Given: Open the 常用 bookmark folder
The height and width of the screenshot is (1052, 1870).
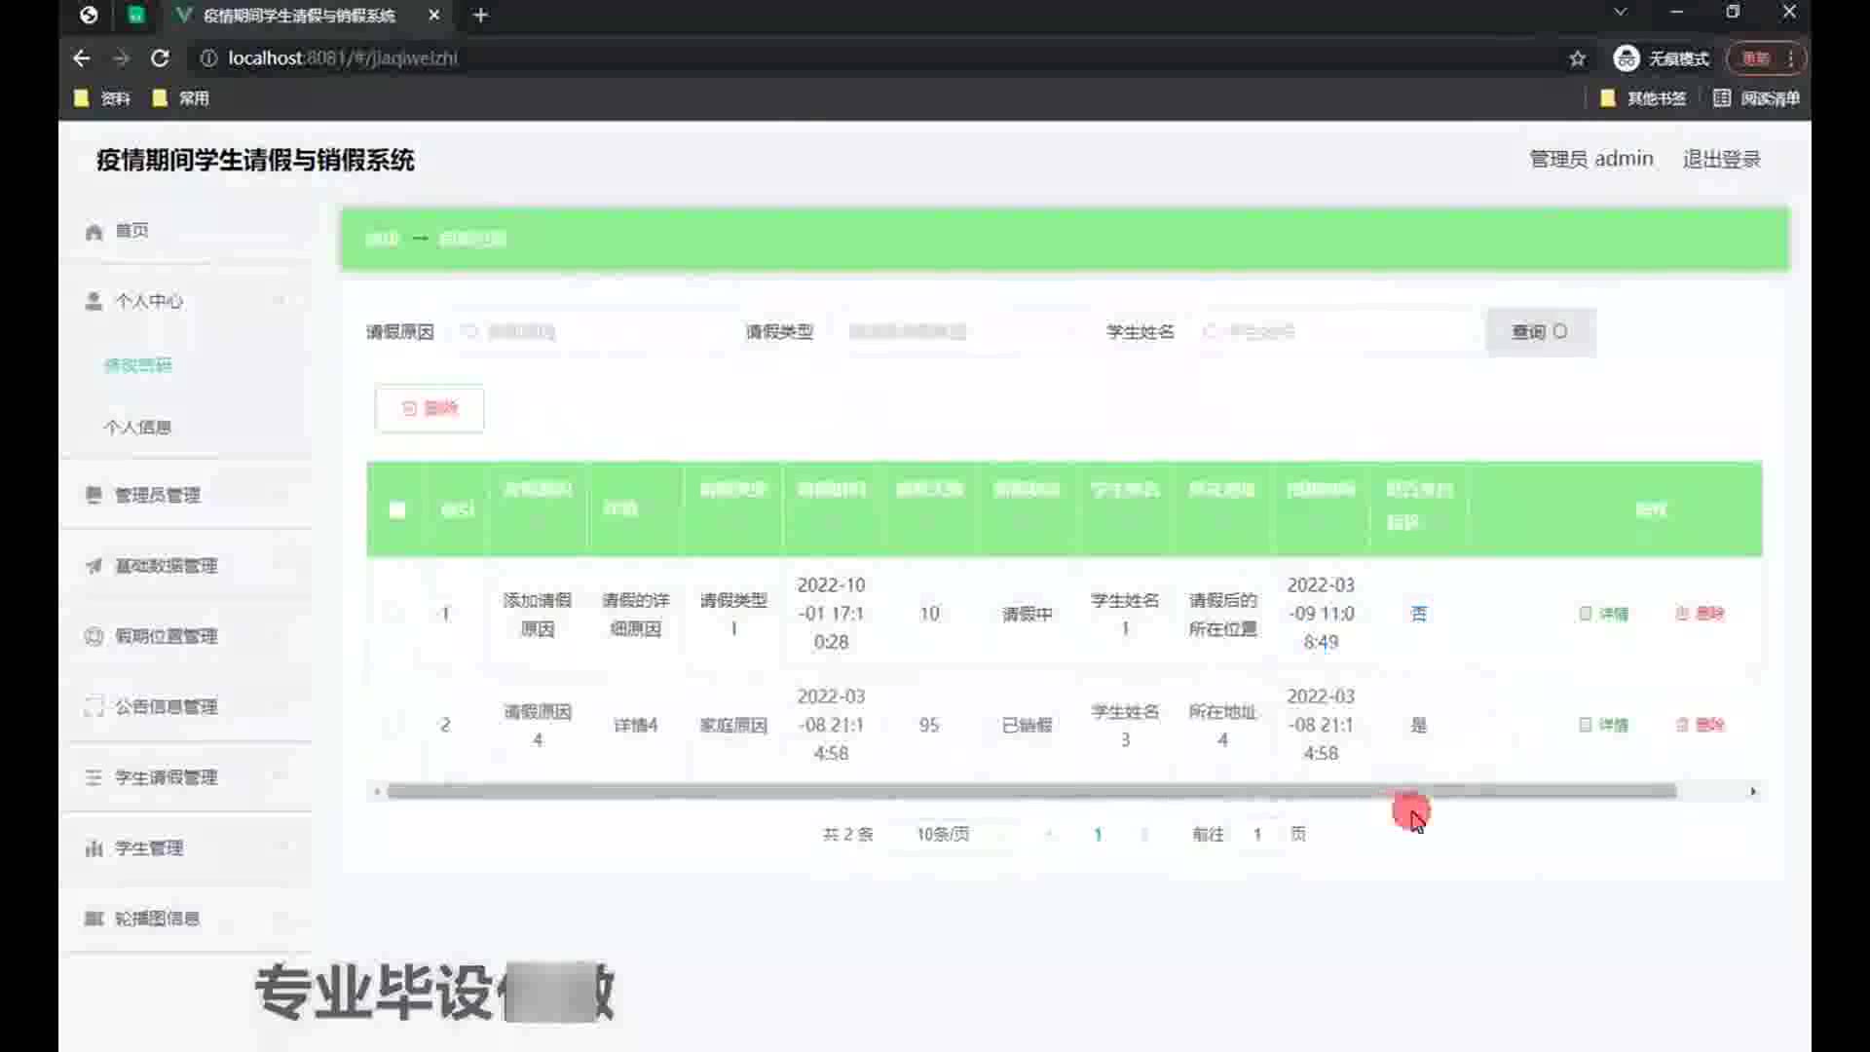Looking at the screenshot, I should point(181,98).
